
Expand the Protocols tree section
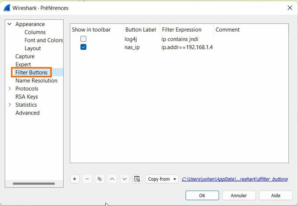tap(10, 88)
